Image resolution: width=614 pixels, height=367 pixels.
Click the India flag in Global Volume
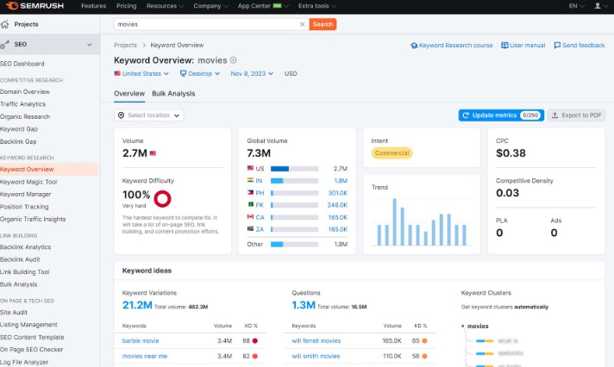click(x=250, y=180)
